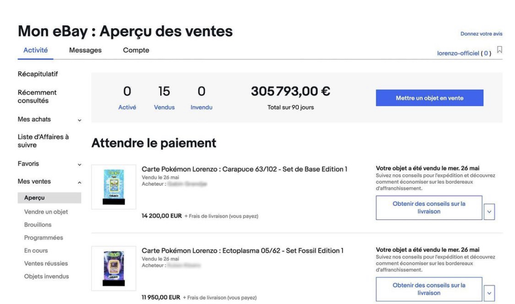Expand the Mes achats chevron
The image size is (515, 304).
(x=80, y=120)
